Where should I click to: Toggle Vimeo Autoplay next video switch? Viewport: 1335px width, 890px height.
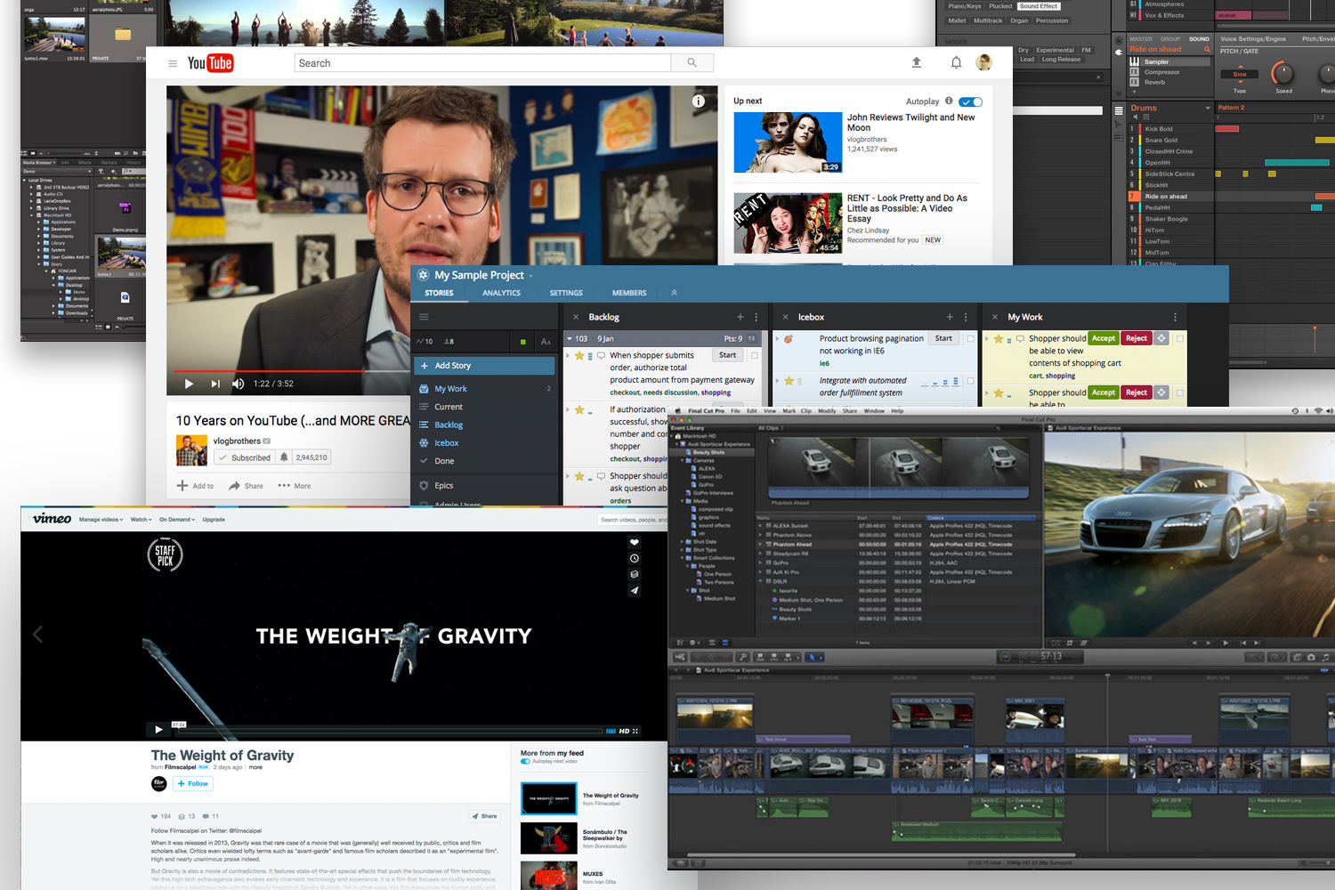click(525, 762)
